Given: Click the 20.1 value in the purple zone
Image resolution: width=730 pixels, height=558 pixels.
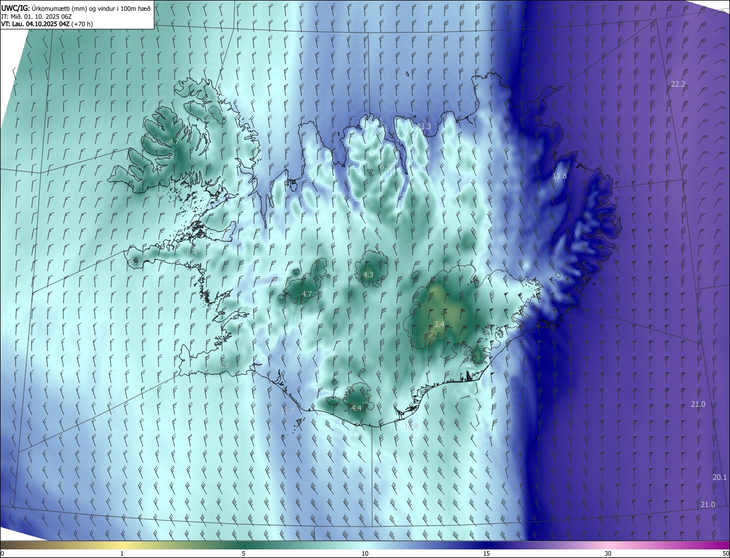Looking at the screenshot, I should (x=720, y=477).
